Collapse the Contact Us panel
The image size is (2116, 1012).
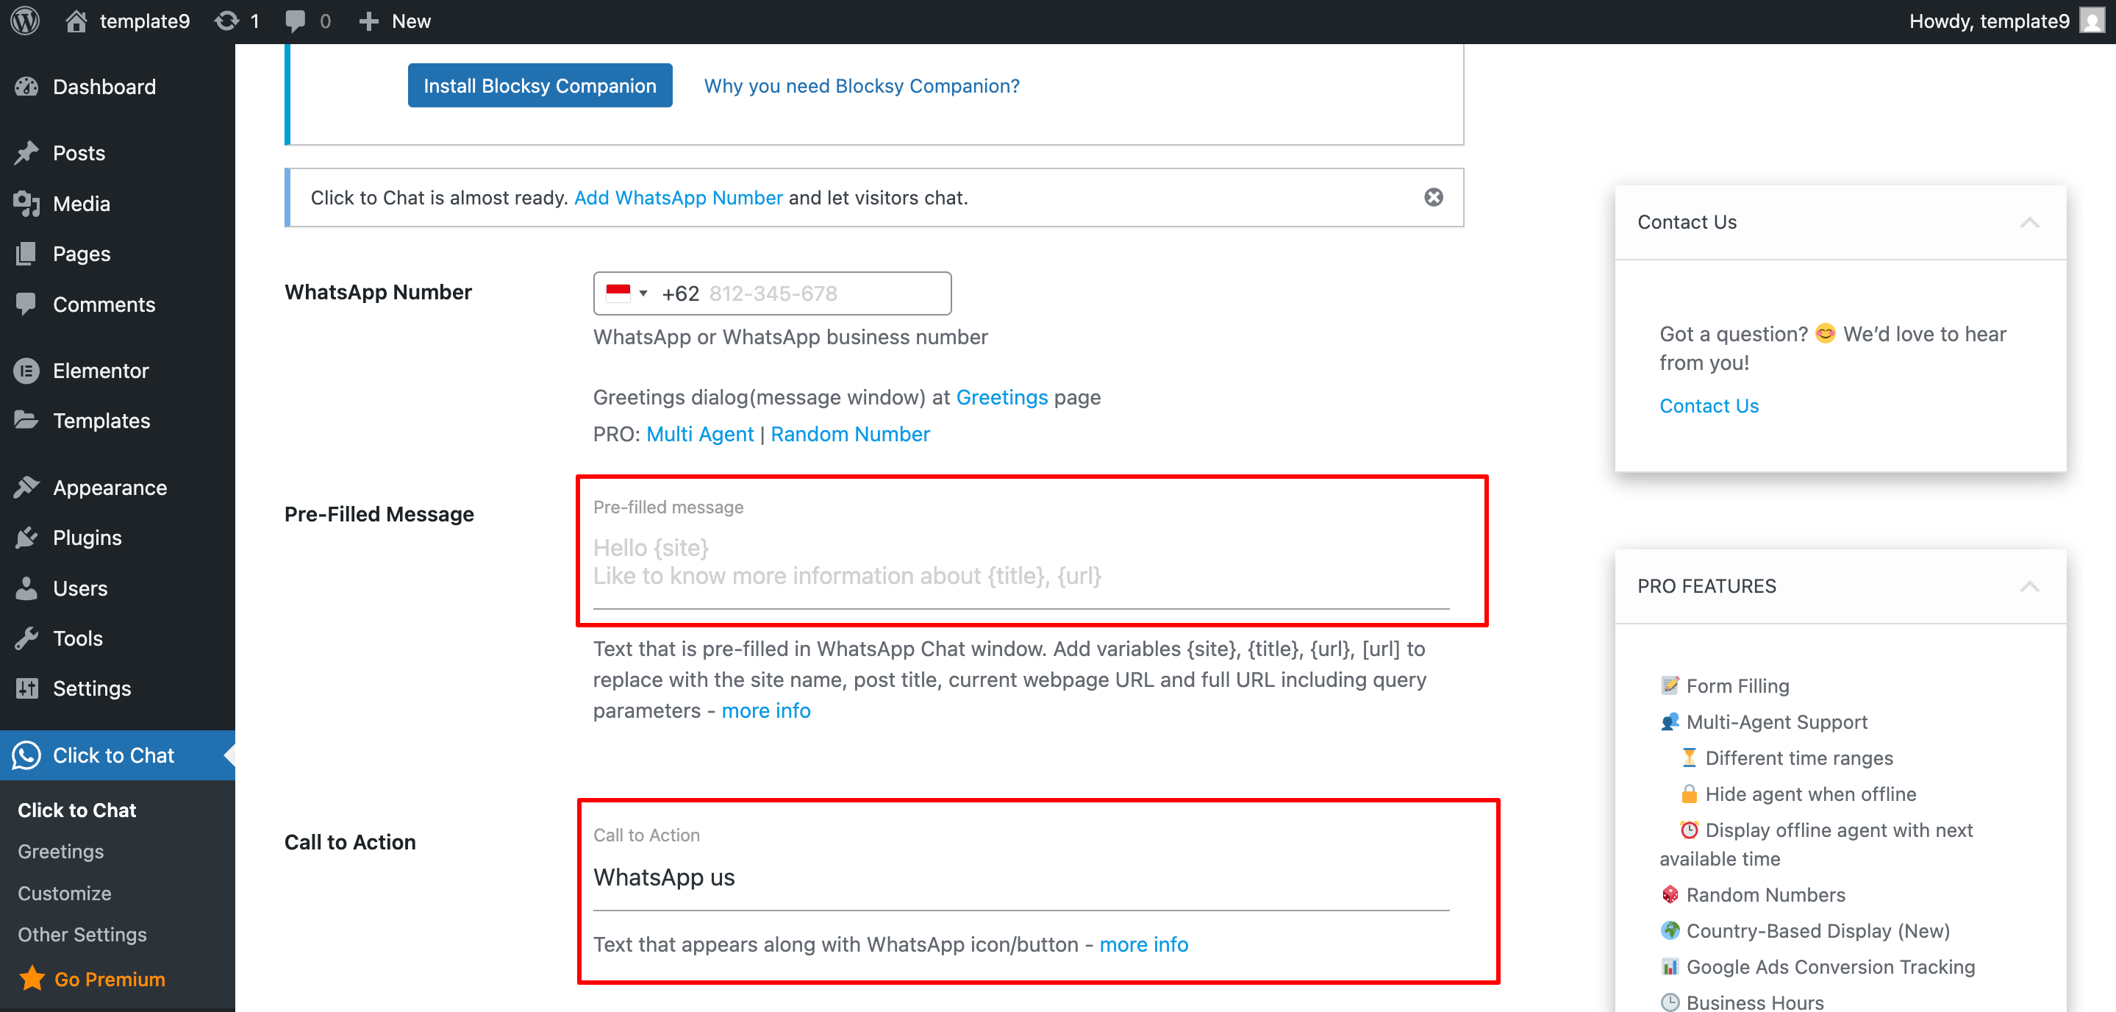pos(2029,223)
